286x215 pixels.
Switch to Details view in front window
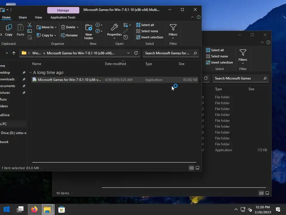coord(191,168)
